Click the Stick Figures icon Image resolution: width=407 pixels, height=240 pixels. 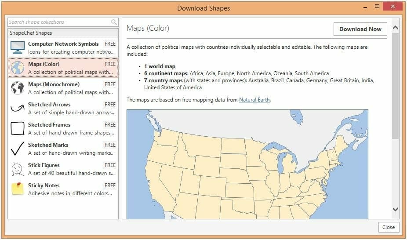[18, 169]
